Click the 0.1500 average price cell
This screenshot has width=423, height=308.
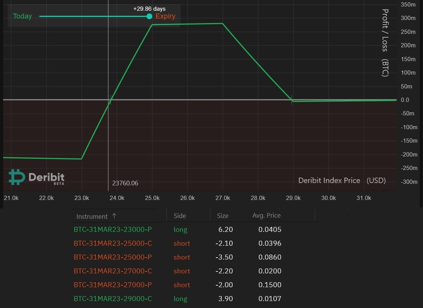[x=270, y=285]
